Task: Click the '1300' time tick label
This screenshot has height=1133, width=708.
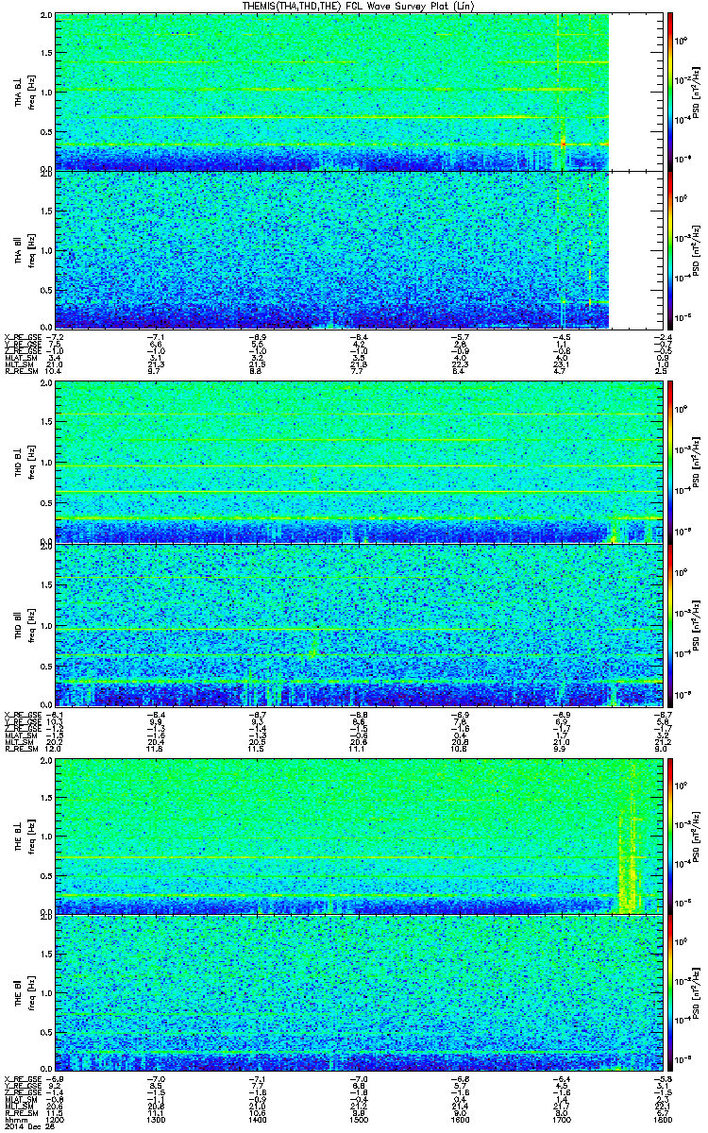Action: pyautogui.click(x=157, y=1120)
